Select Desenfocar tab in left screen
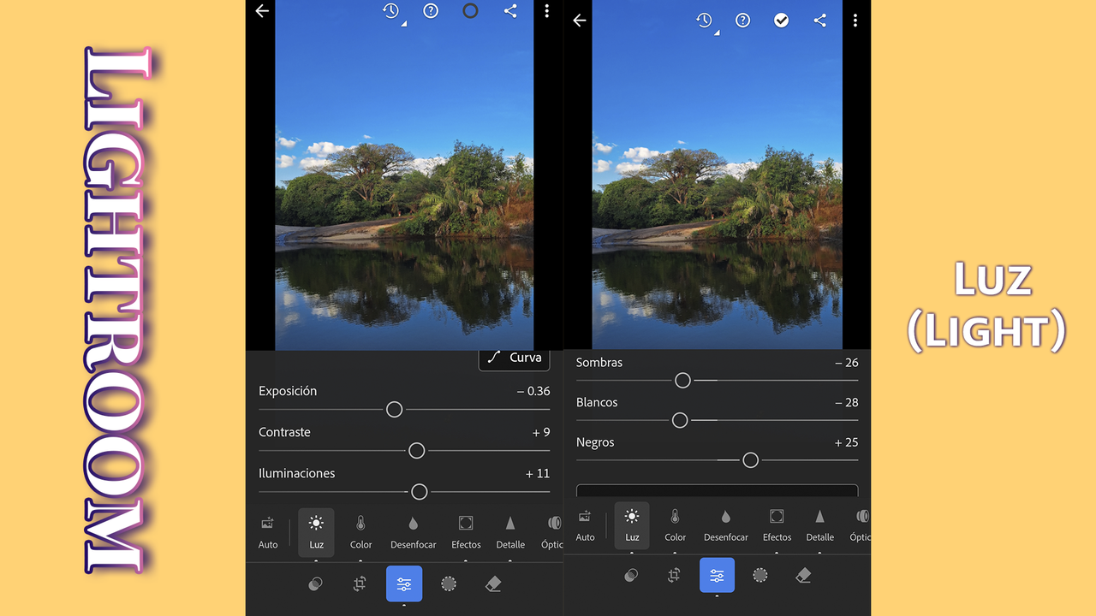This screenshot has width=1096, height=616. 414,532
